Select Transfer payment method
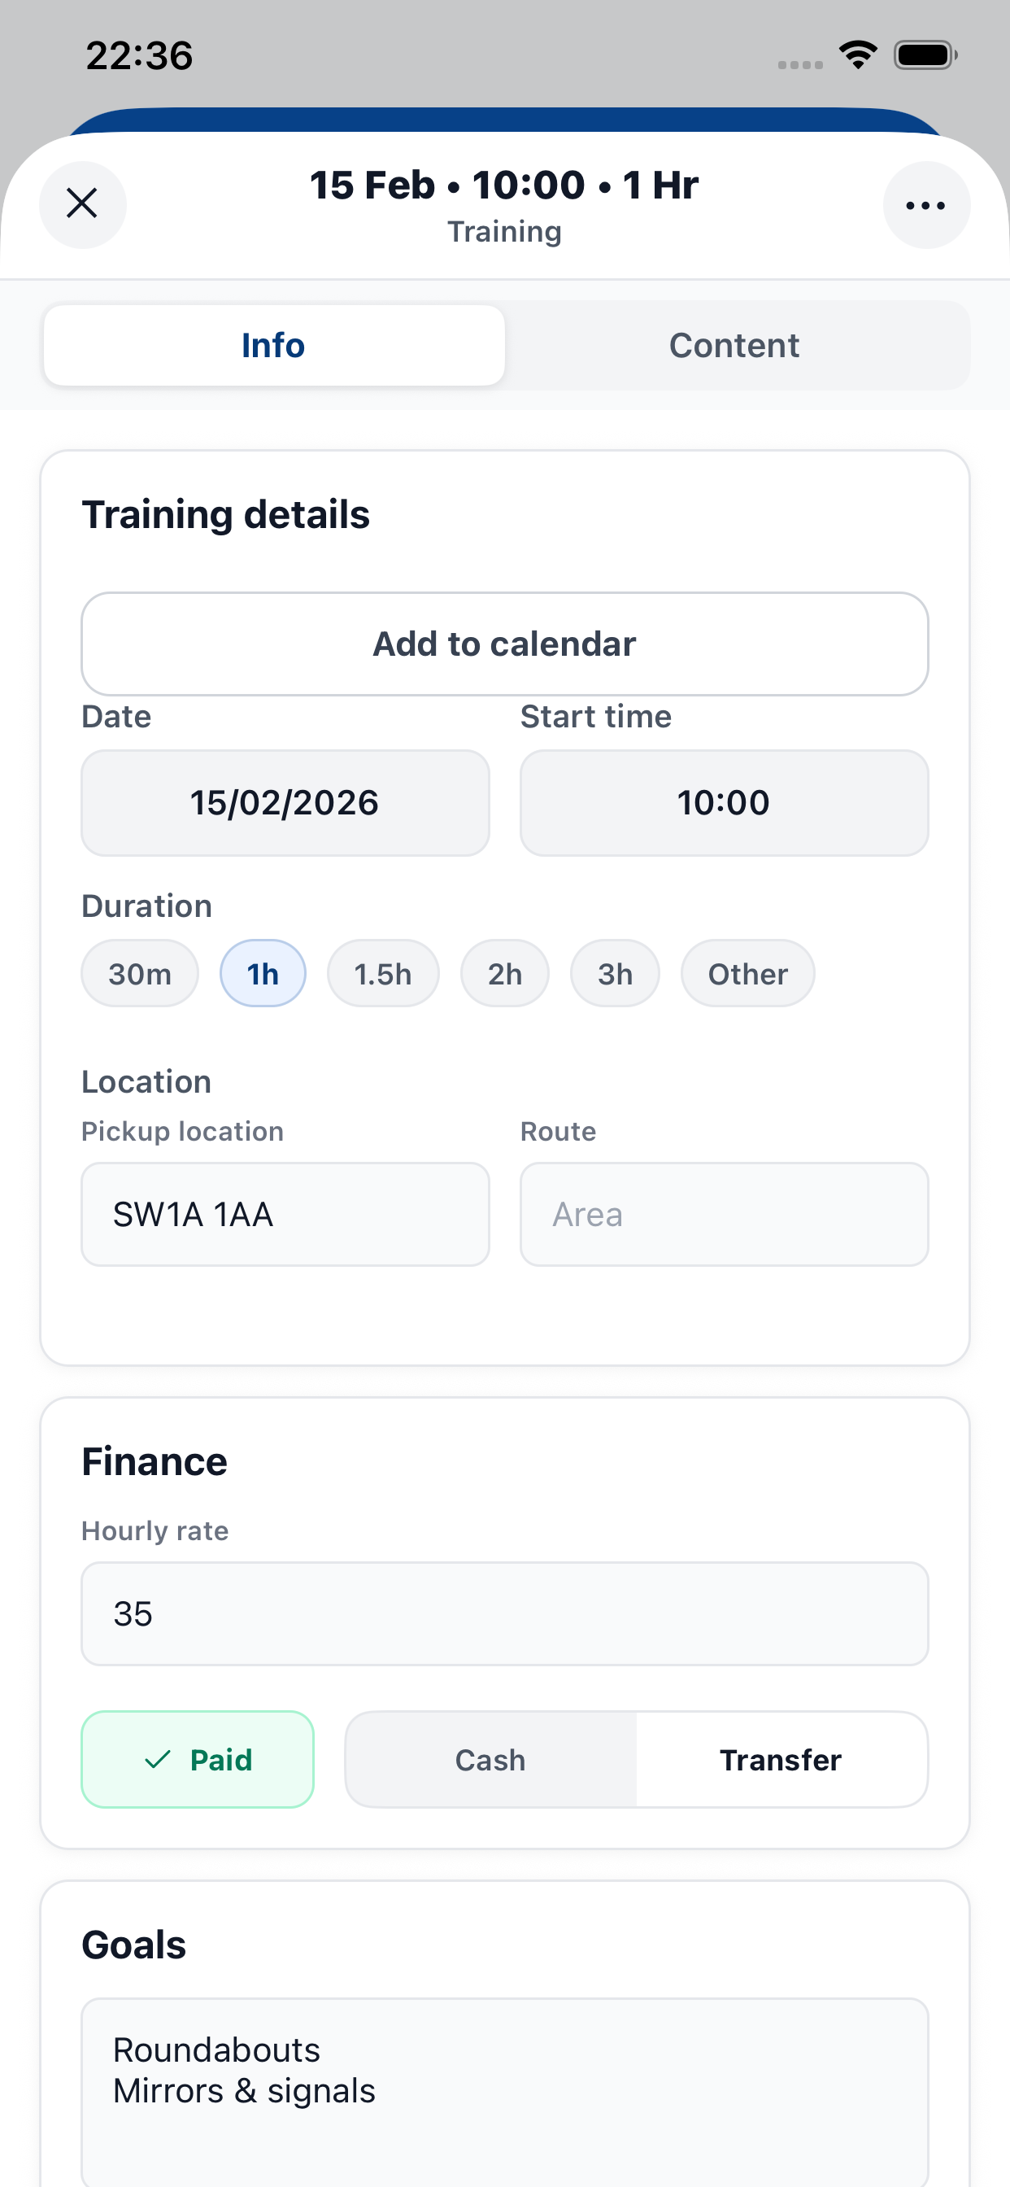The image size is (1010, 2187). point(780,1759)
